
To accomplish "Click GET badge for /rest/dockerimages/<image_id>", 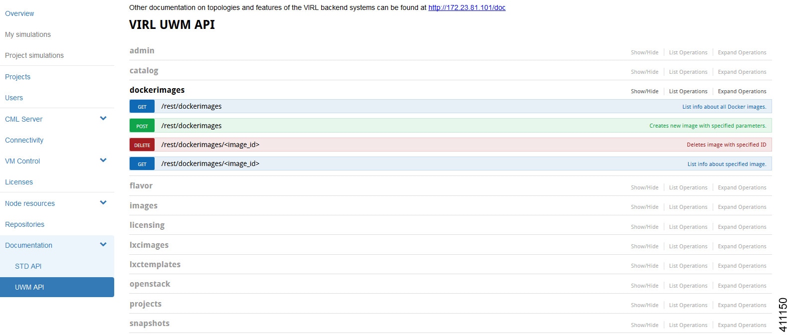I will pos(142,164).
